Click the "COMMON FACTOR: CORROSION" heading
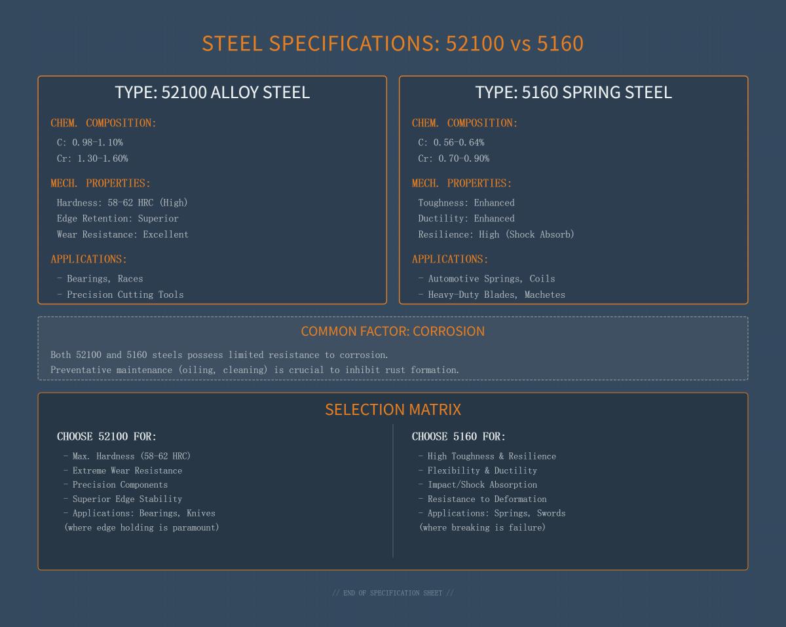786x627 pixels. pyautogui.click(x=392, y=331)
